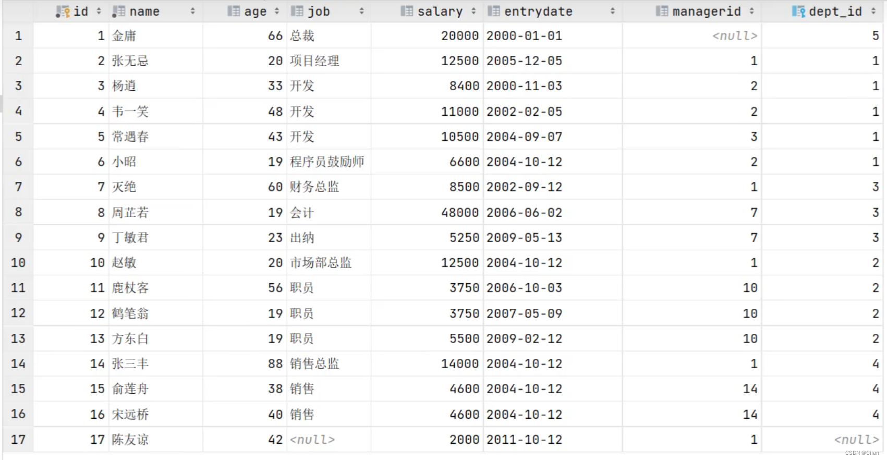Select the name cell 鹿杖客

pyautogui.click(x=155, y=288)
